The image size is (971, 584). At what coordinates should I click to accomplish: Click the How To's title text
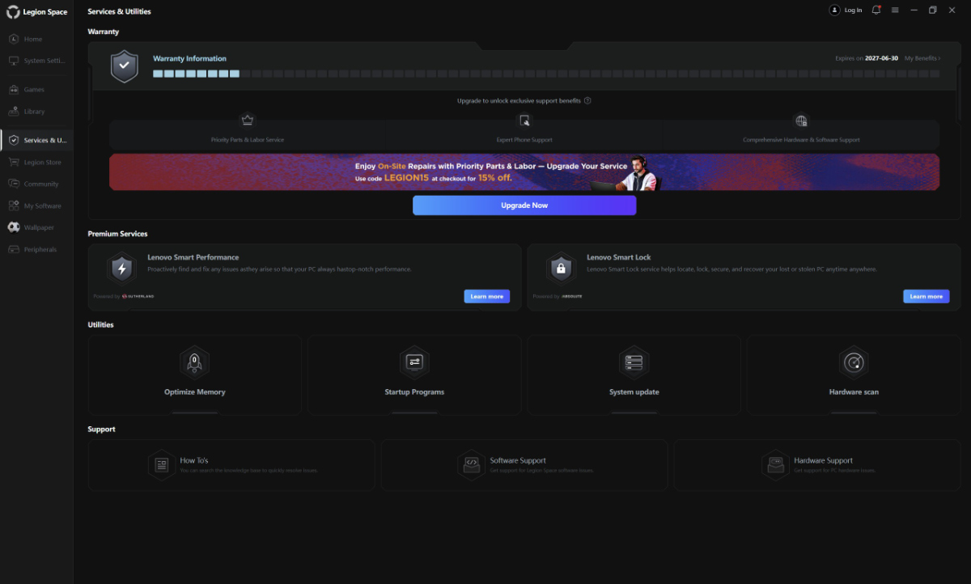point(194,460)
